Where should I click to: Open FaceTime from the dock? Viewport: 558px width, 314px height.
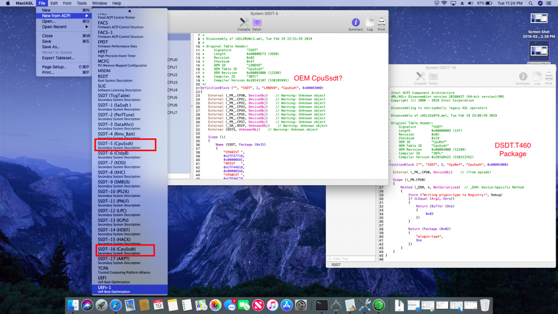[x=244, y=305]
